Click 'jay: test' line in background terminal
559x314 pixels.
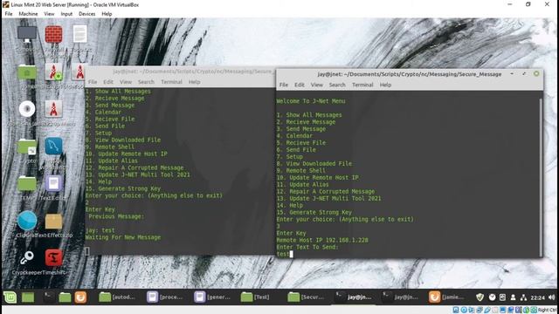click(x=100, y=230)
